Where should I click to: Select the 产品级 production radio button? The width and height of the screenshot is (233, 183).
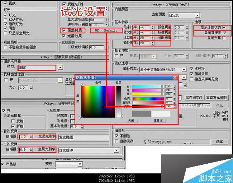[3, 164]
